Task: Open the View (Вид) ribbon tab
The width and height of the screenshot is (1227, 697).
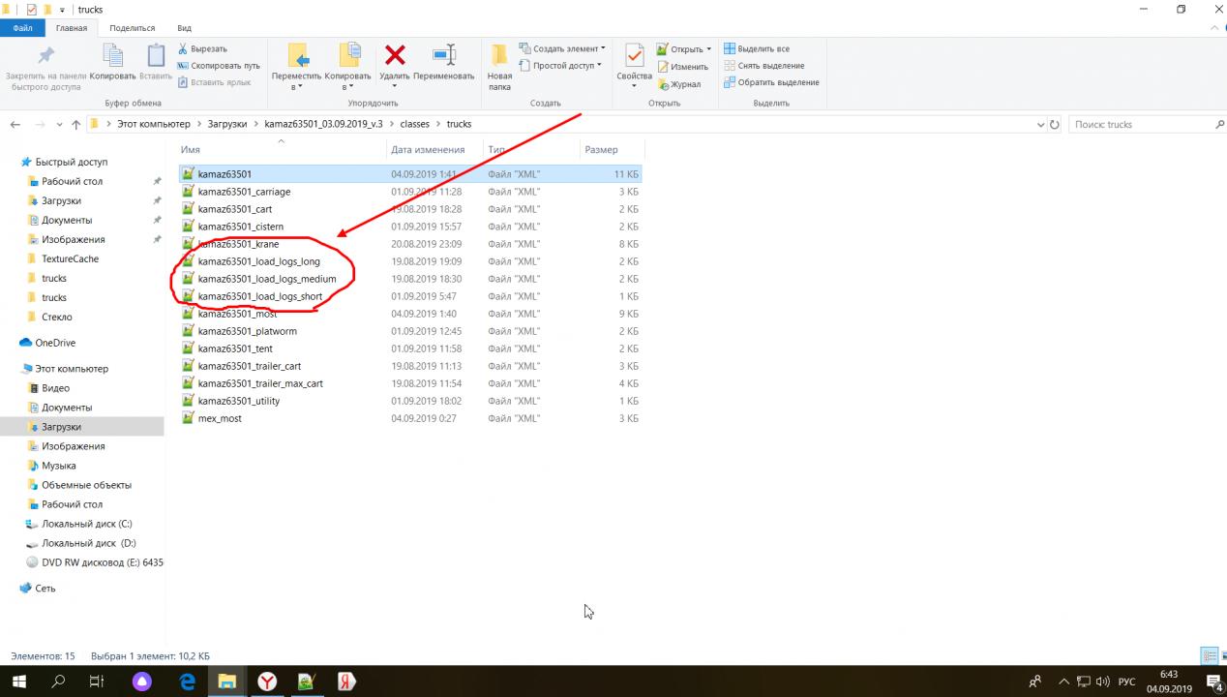Action: 184,28
